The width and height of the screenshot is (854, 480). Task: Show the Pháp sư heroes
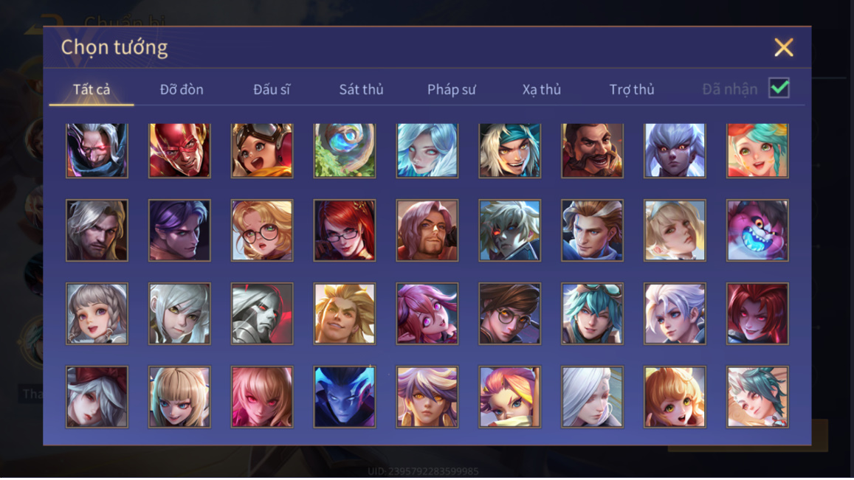click(x=452, y=89)
